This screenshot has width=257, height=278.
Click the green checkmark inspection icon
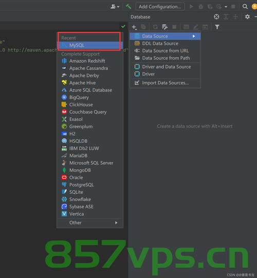pyautogui.click(x=123, y=27)
